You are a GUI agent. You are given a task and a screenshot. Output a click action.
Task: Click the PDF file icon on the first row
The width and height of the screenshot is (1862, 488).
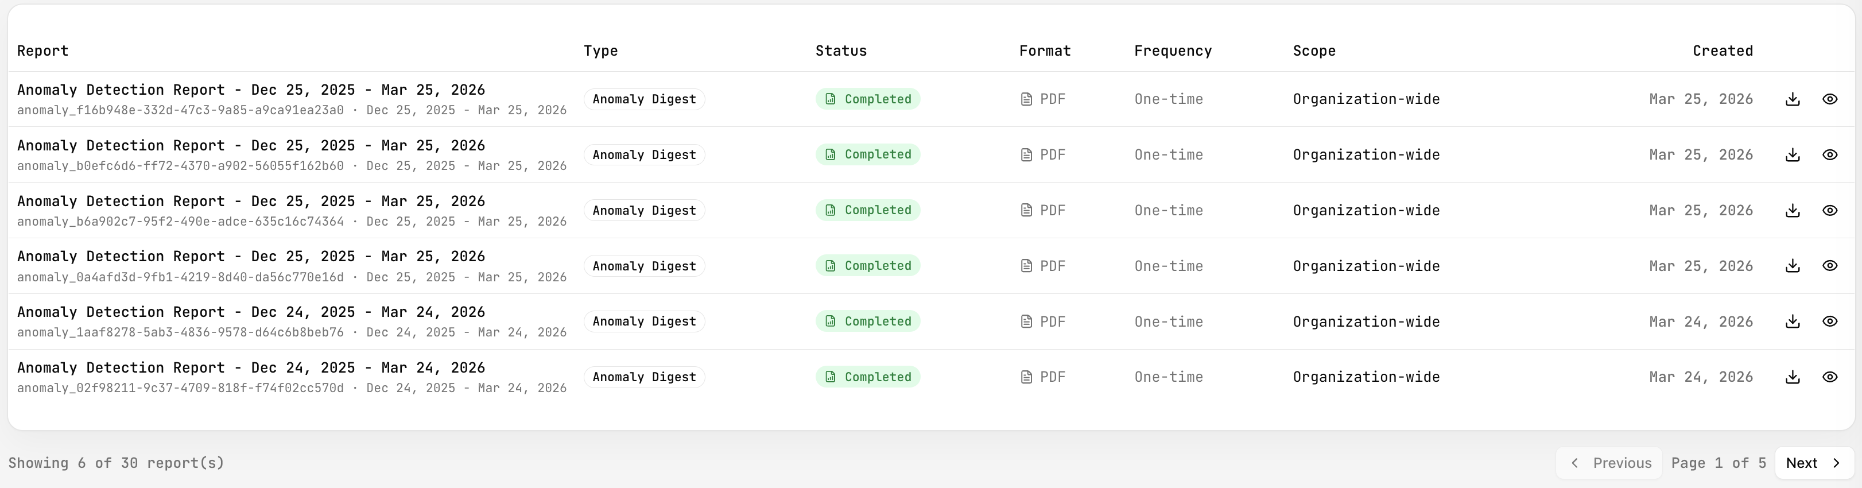click(1026, 99)
